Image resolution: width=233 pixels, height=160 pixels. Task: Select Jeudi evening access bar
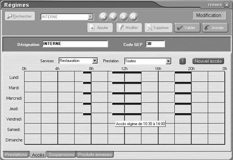click(x=183, y=104)
